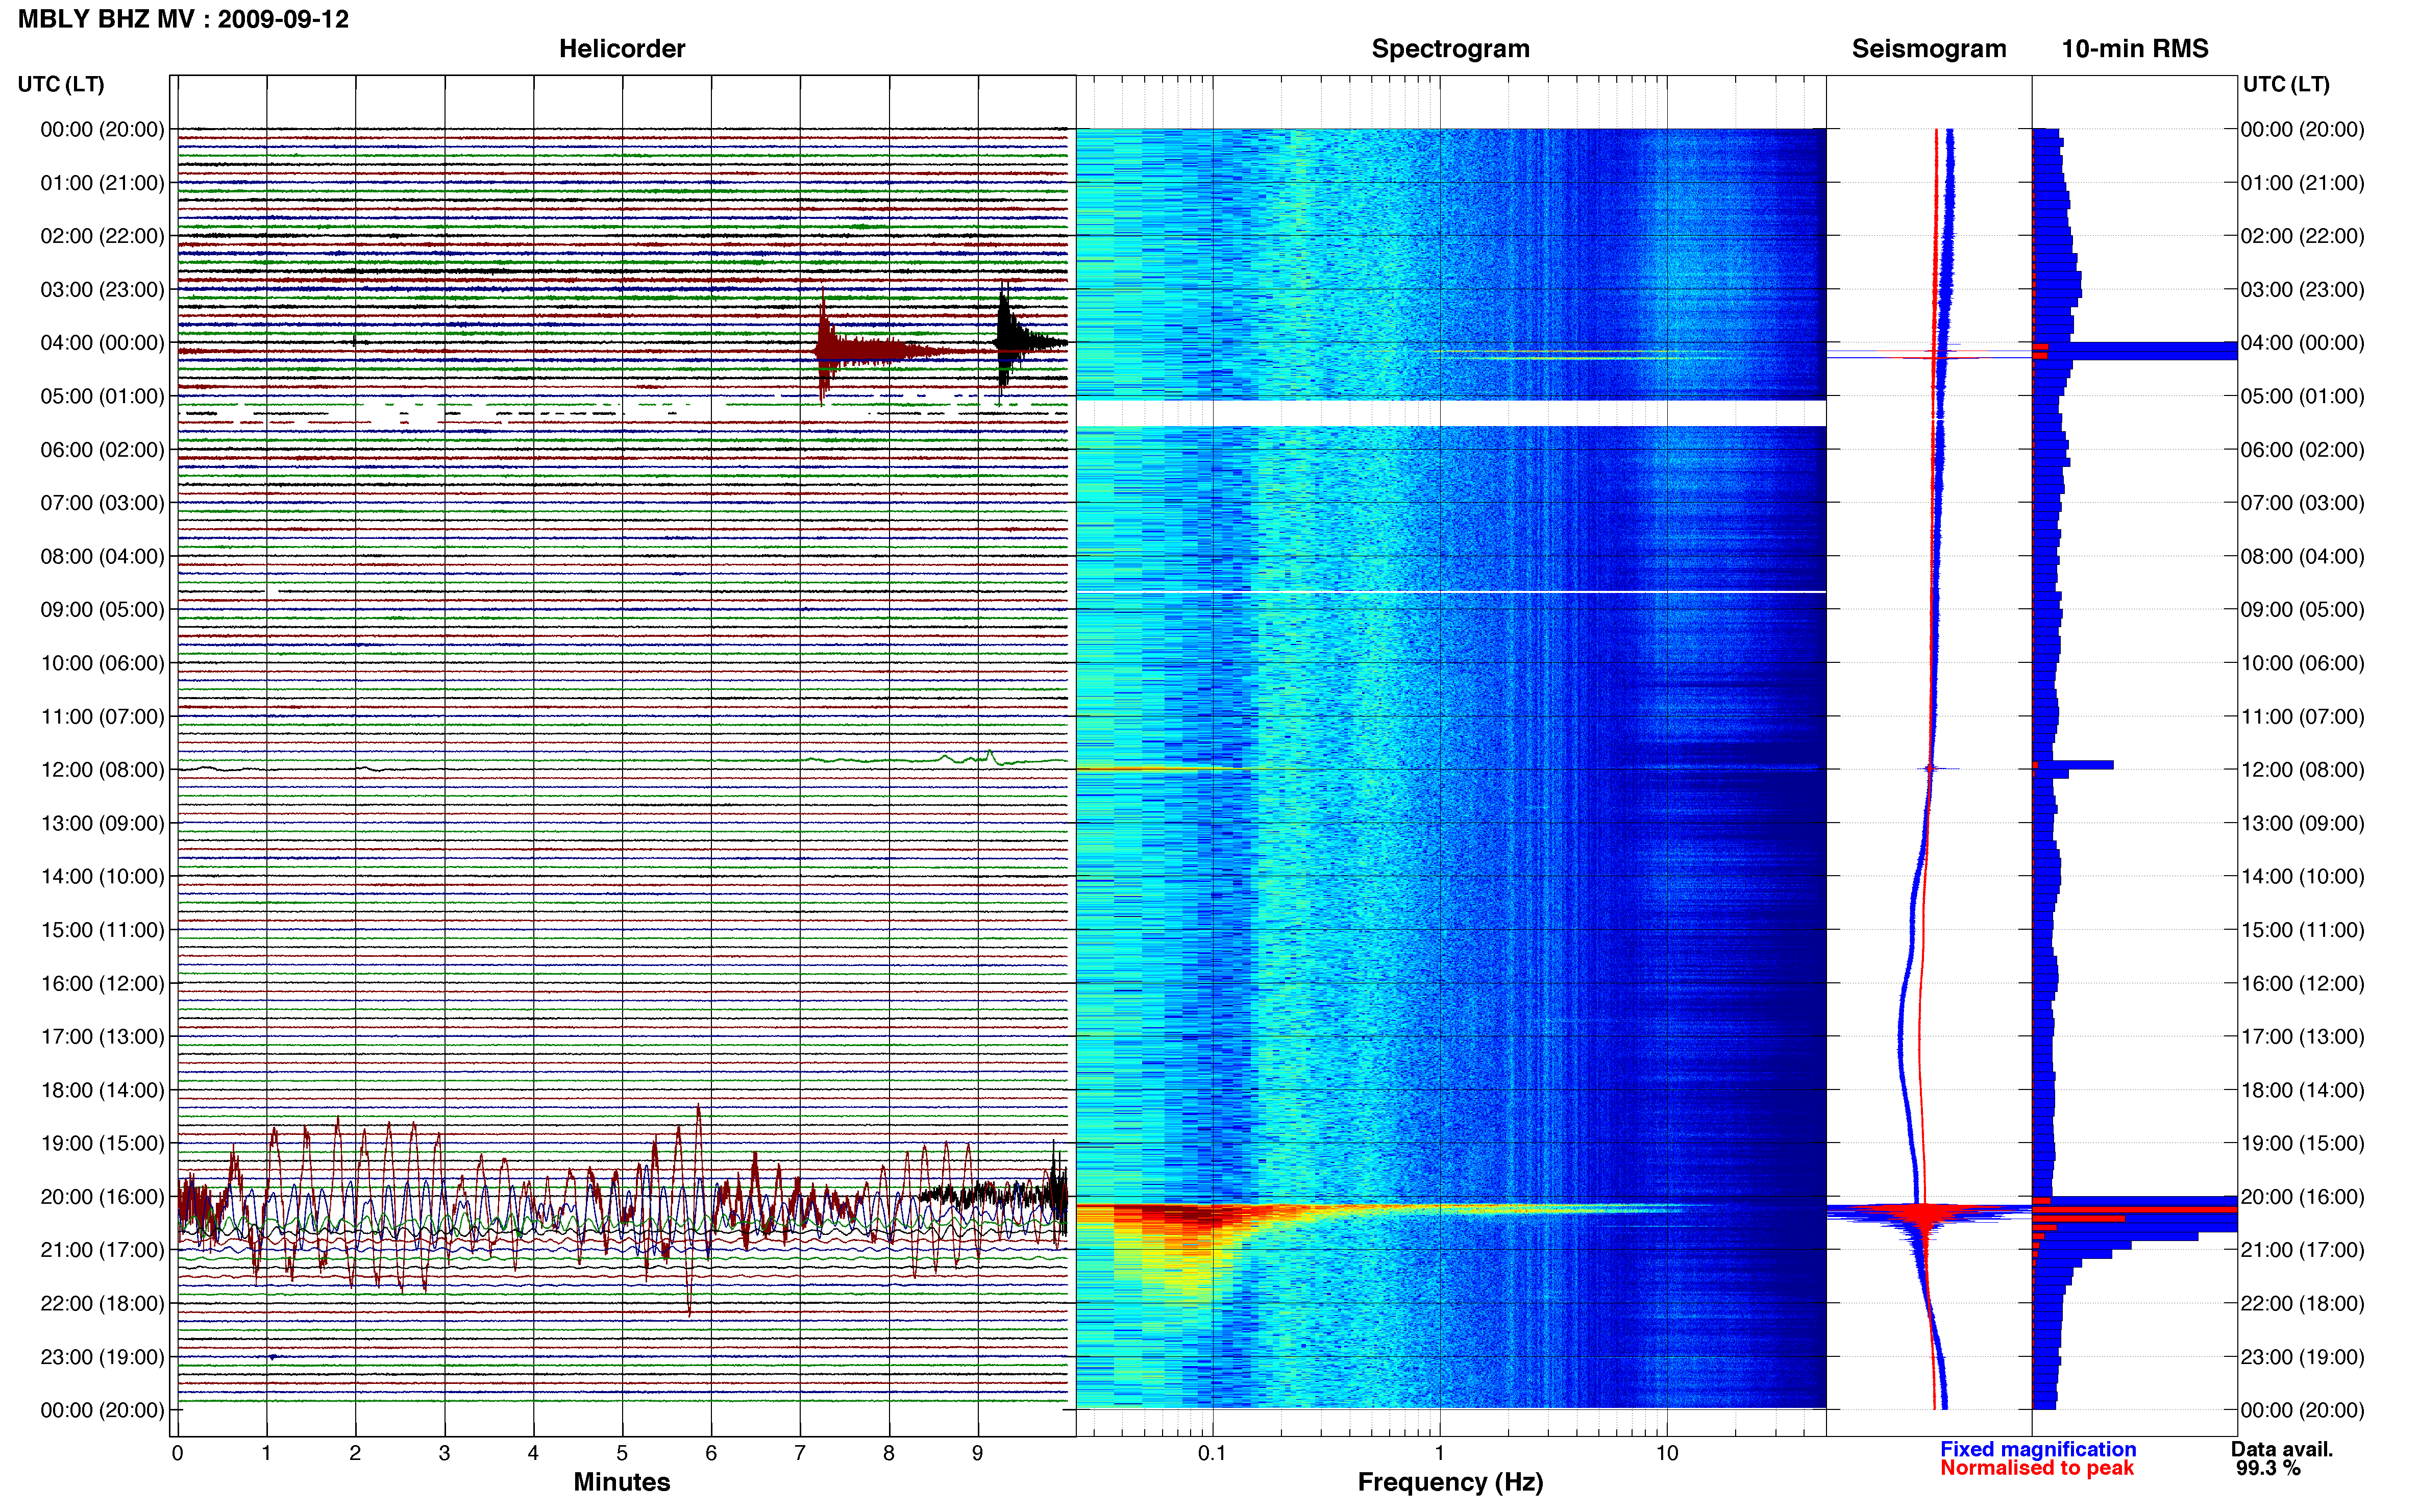The height and width of the screenshot is (1512, 2419).
Task: Click right time label 21:00 (17:00)
Action: (2302, 1250)
